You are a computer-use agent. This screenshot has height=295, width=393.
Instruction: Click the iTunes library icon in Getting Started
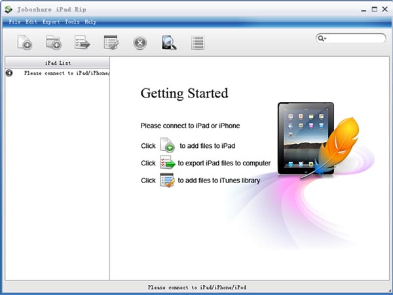pyautogui.click(x=167, y=180)
